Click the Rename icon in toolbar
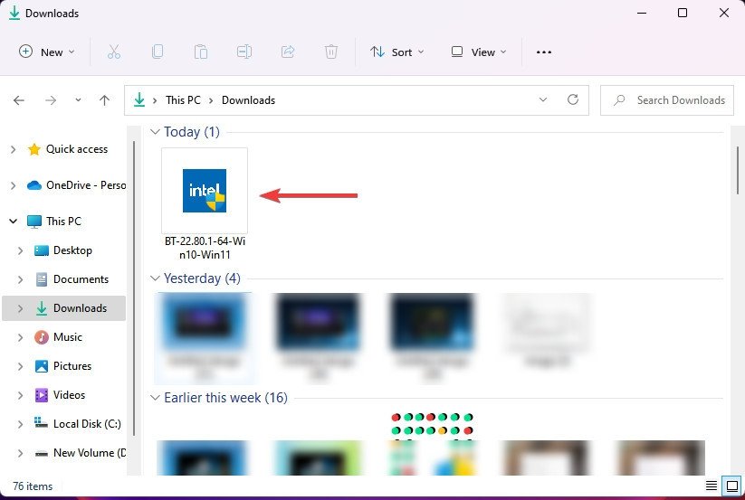This screenshot has width=745, height=500. pyautogui.click(x=244, y=52)
